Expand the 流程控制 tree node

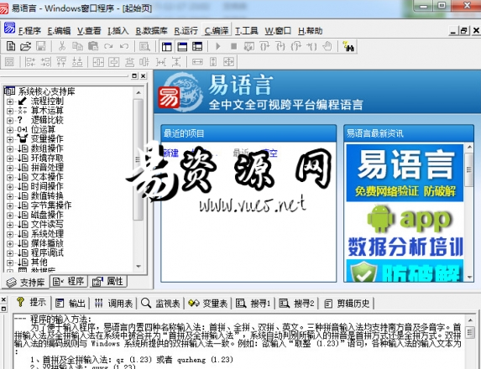tap(10, 101)
